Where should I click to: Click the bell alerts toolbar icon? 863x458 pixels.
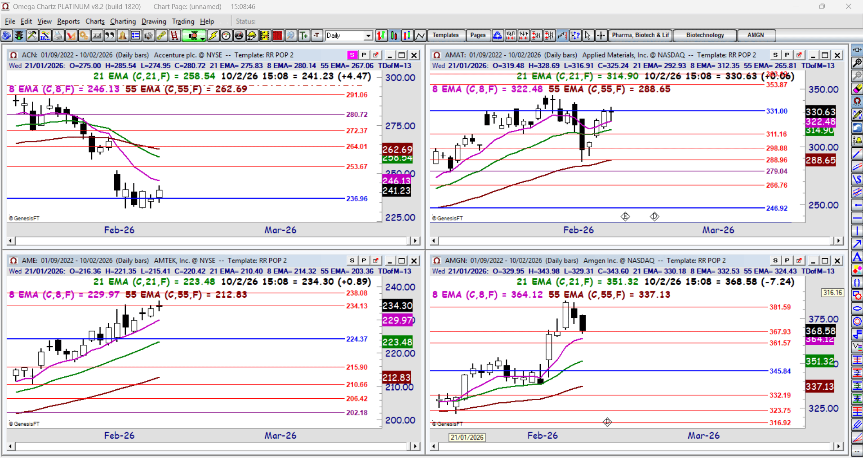click(x=123, y=35)
